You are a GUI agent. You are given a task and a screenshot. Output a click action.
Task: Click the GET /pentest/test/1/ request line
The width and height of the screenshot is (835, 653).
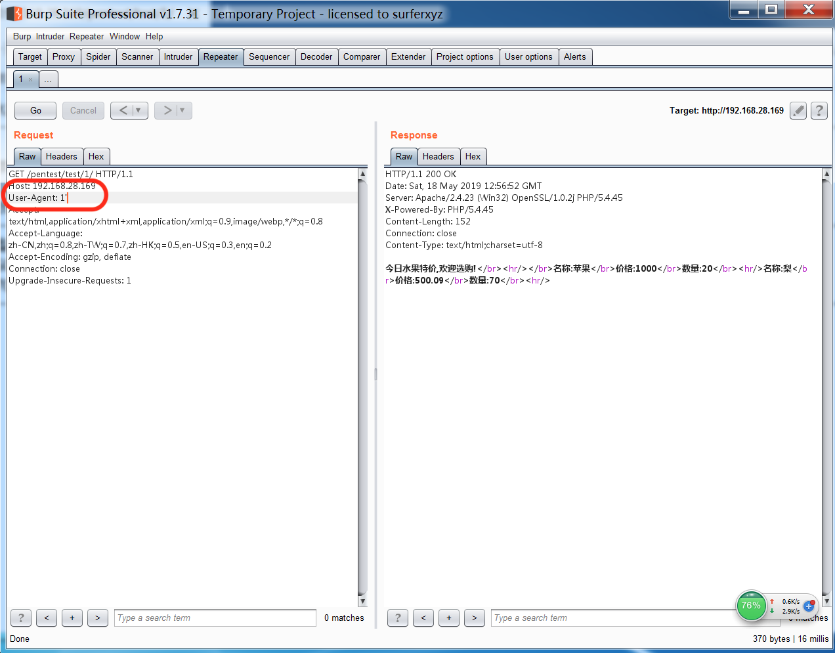pyautogui.click(x=71, y=174)
